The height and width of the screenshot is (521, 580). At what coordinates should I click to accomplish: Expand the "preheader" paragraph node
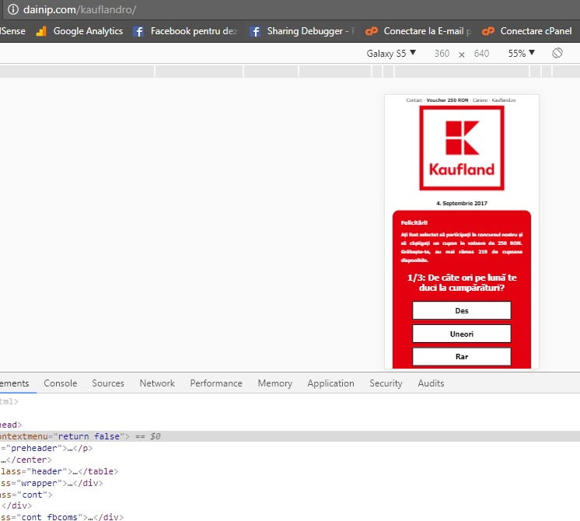tap(46, 448)
